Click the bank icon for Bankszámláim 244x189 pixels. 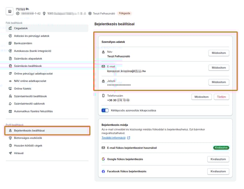point(11,43)
